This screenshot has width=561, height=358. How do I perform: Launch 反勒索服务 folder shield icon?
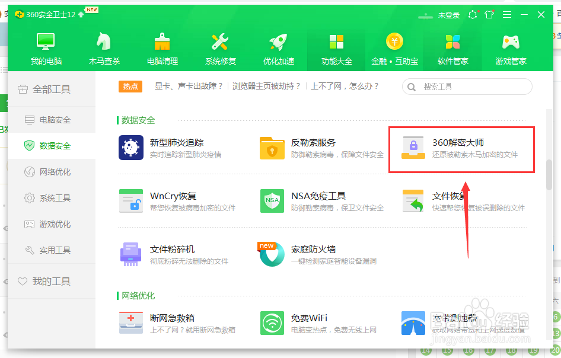tap(272, 148)
